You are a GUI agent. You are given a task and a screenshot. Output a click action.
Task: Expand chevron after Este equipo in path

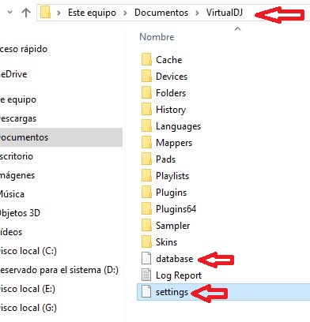click(125, 13)
